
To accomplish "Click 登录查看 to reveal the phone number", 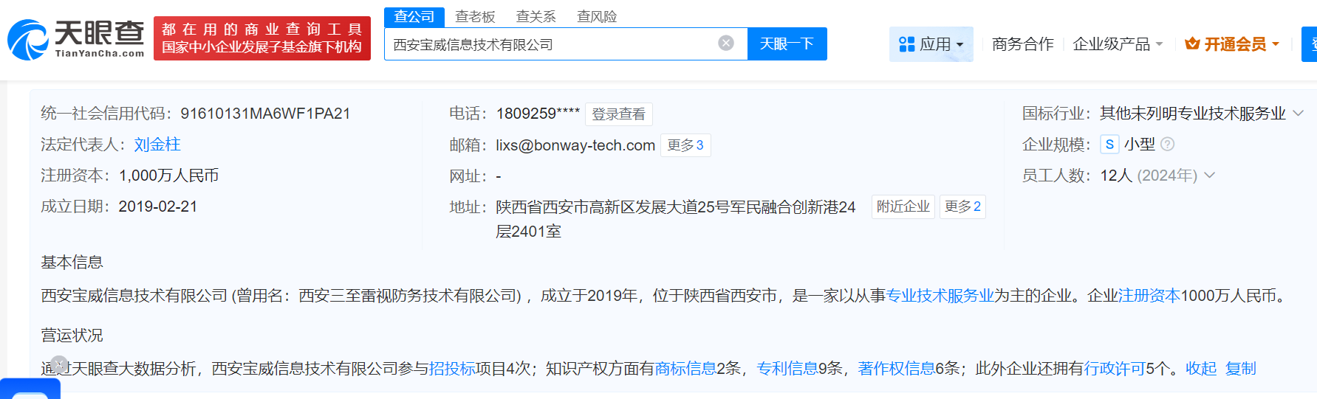I will pos(618,114).
